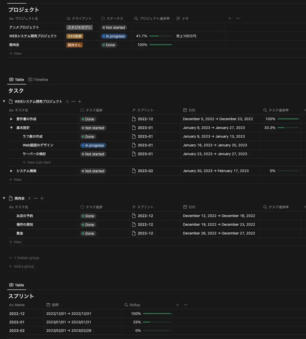
Task: Expand sub-items of システム構築 task
Action: [x=11, y=171]
